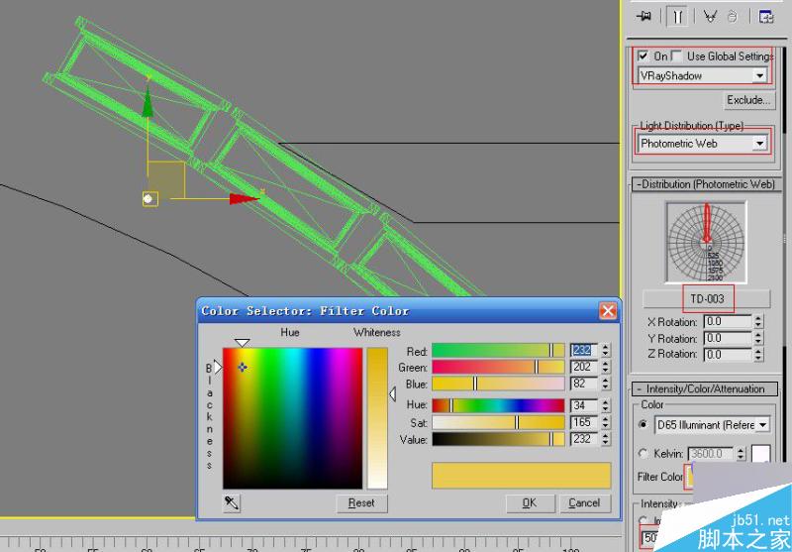Image resolution: width=792 pixels, height=552 pixels.
Task: Click the Z Rotation spinner arrows
Action: pos(758,355)
